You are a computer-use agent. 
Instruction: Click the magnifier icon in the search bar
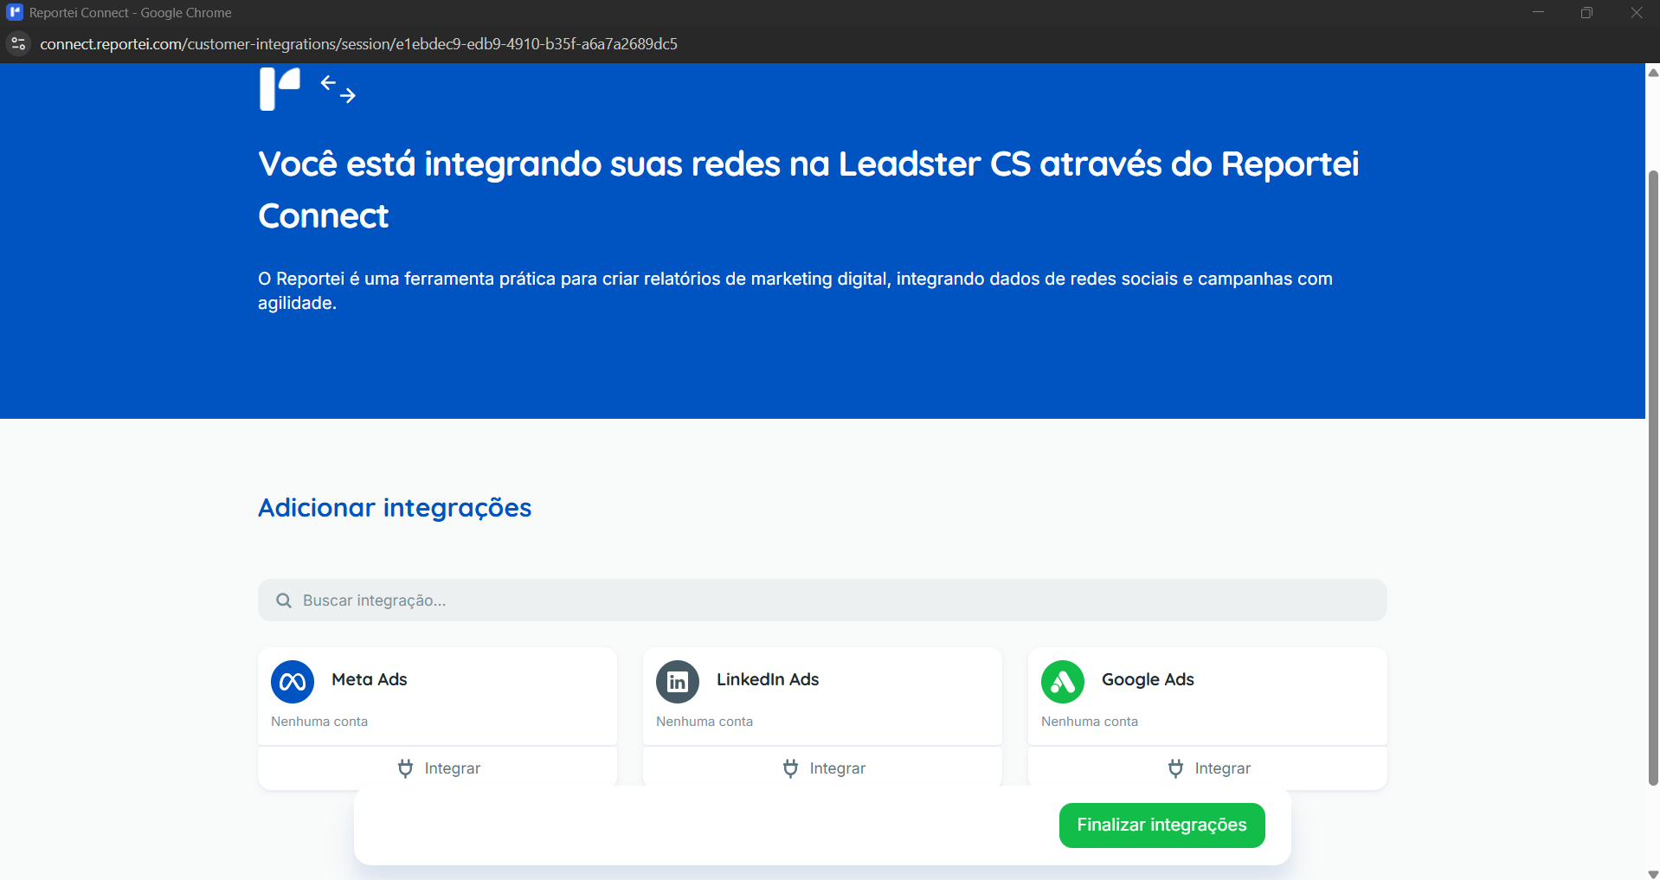284,601
